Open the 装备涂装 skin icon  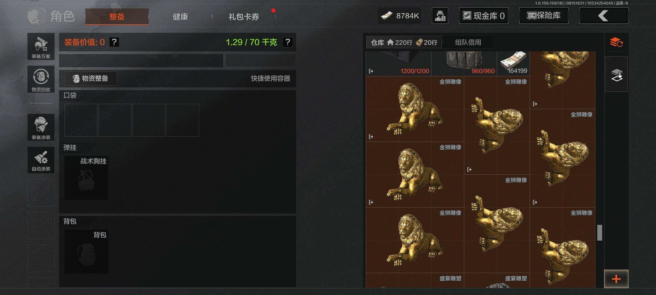pos(41,127)
